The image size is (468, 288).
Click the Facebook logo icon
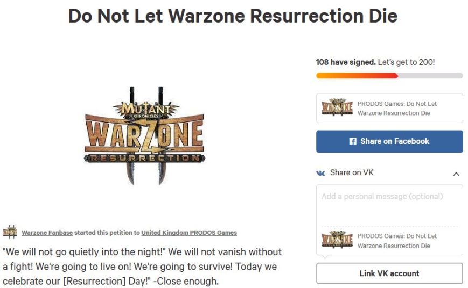pyautogui.click(x=353, y=141)
